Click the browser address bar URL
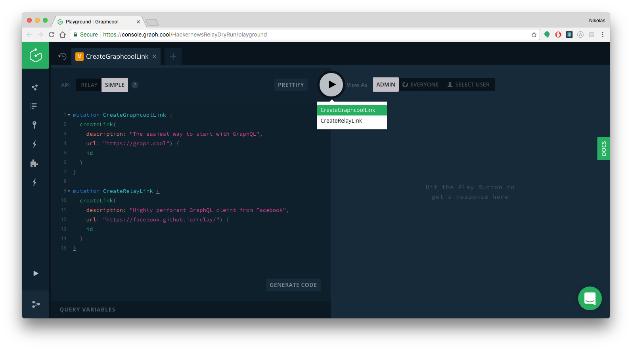The height and width of the screenshot is (350, 632). tap(185, 35)
